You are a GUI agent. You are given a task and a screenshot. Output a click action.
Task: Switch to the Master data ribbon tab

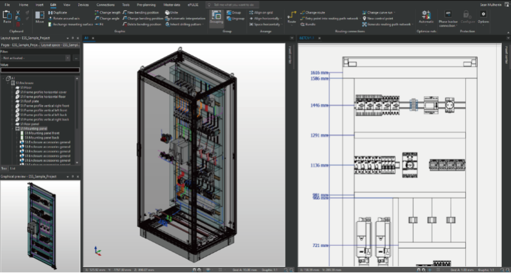coord(172,5)
